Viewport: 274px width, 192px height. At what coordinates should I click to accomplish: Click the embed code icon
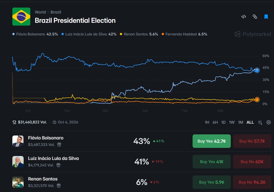point(243,17)
